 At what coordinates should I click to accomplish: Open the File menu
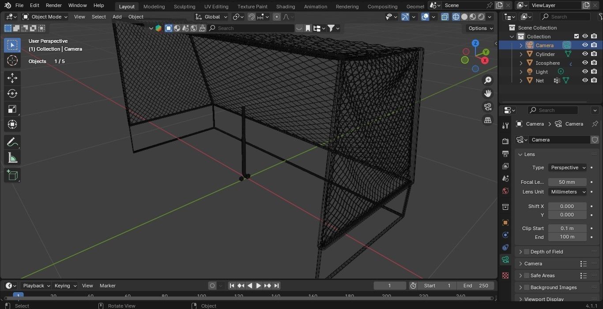pos(19,5)
